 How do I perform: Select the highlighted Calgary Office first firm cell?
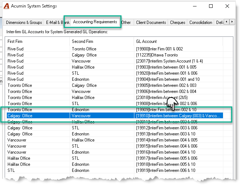[x=20, y=116]
